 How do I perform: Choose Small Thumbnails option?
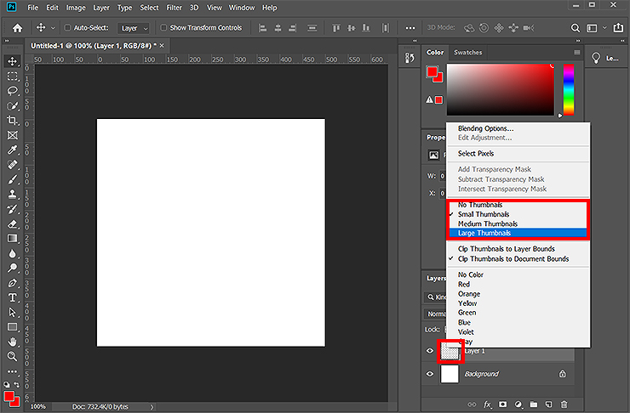click(x=484, y=214)
